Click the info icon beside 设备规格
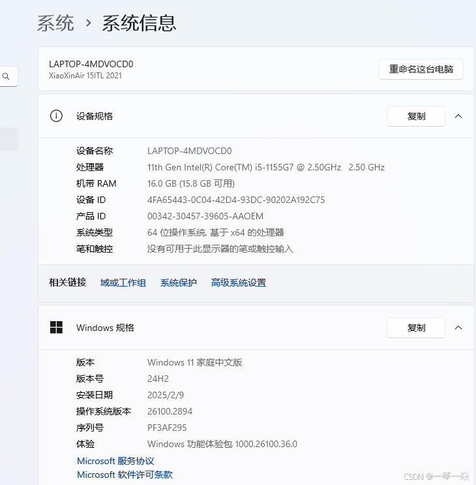The height and width of the screenshot is (485, 476). (x=56, y=116)
